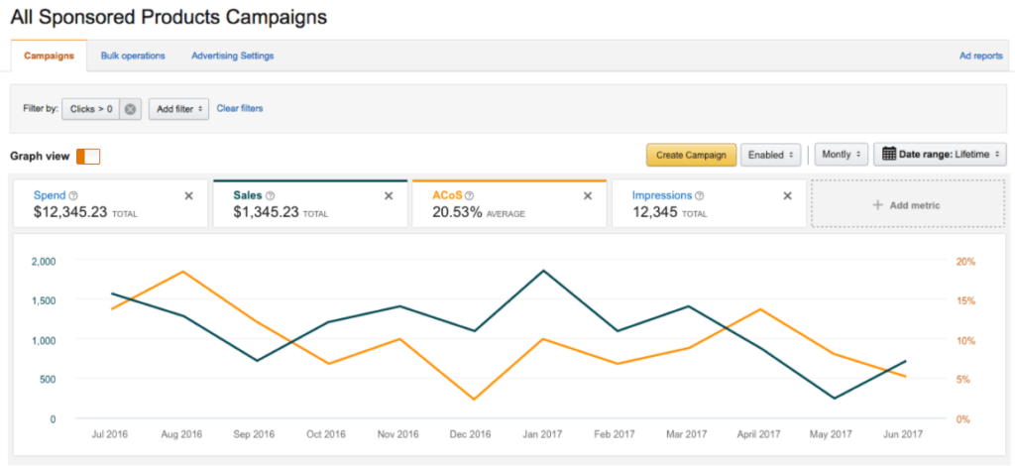The height and width of the screenshot is (466, 1015).
Task: Remove the ACoS metric card
Action: (588, 196)
